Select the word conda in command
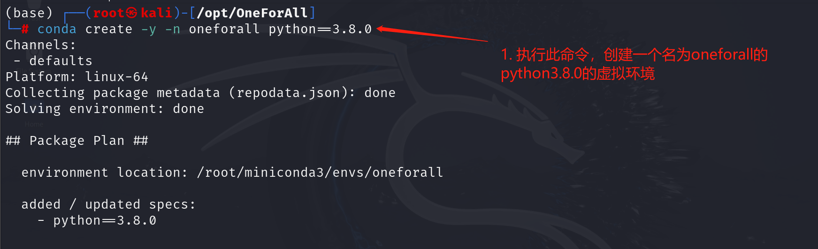 click(x=57, y=29)
